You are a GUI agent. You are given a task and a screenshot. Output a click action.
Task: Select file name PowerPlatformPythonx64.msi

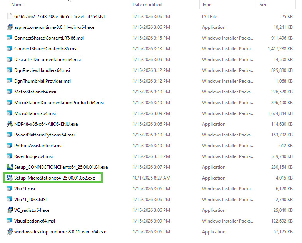coord(45,135)
